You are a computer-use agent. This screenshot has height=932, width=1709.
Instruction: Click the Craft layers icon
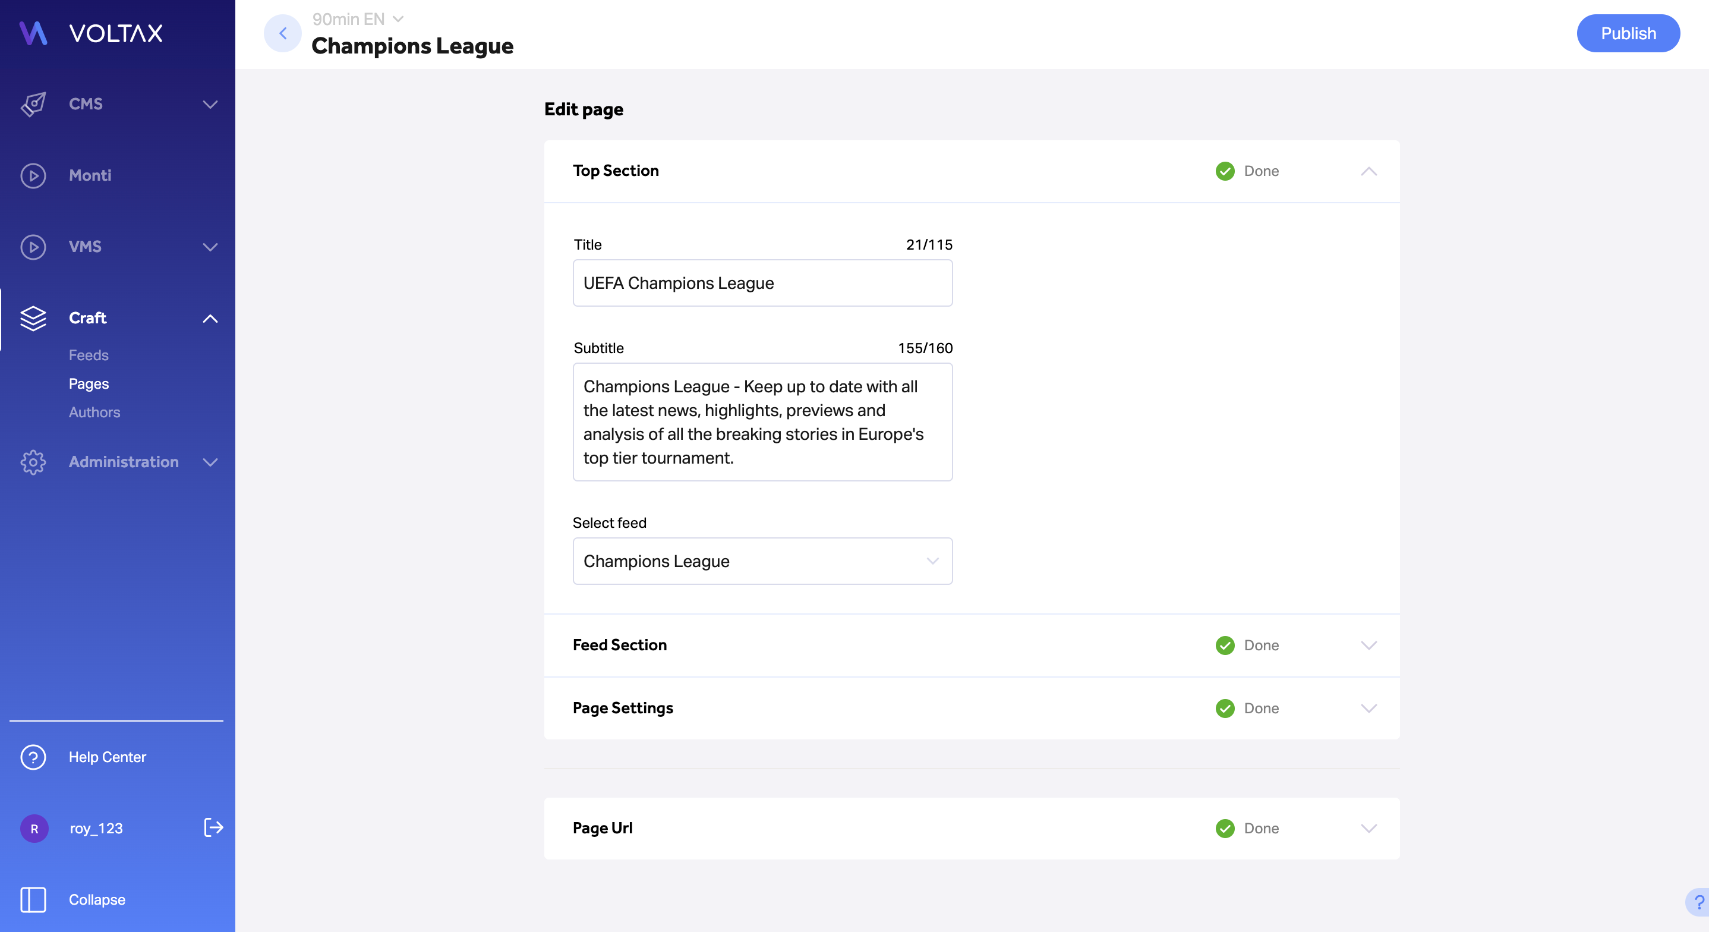point(33,318)
